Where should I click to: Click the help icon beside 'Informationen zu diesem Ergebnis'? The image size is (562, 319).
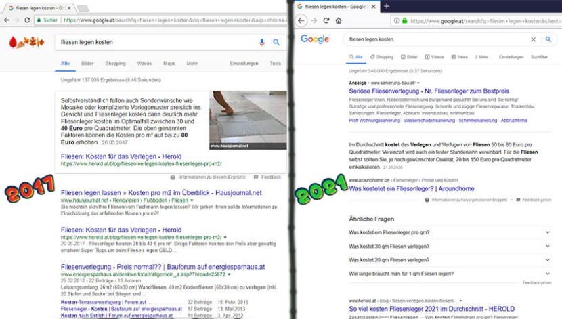173,177
